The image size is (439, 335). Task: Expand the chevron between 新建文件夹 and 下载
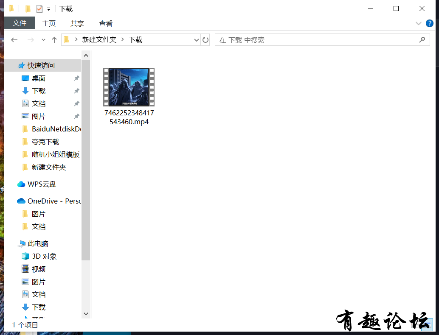coord(123,40)
